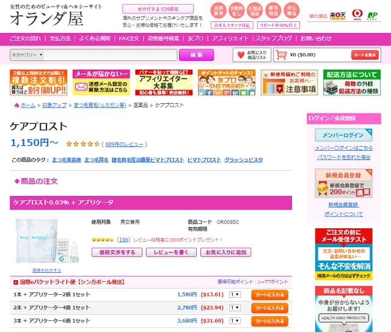The width and height of the screenshot is (391, 332).
Task: Click the 日本人スタッフ対応 label box
Action: 232,25
